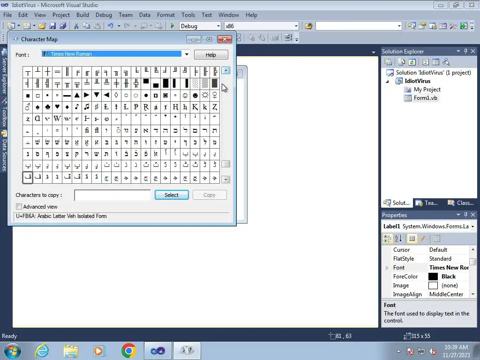This screenshot has height=360, width=480.
Task: Open the Debug menu
Action: pyautogui.click(x=104, y=15)
